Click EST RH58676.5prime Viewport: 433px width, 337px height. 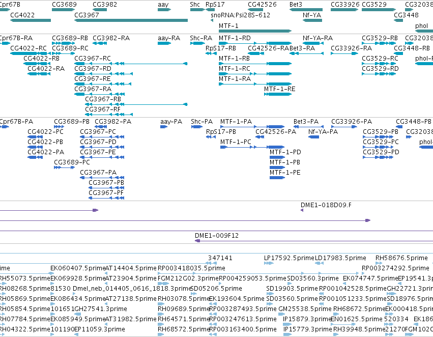pyautogui.click(x=401, y=258)
